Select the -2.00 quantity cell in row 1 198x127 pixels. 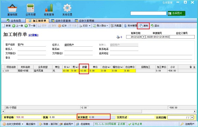tap(84, 71)
